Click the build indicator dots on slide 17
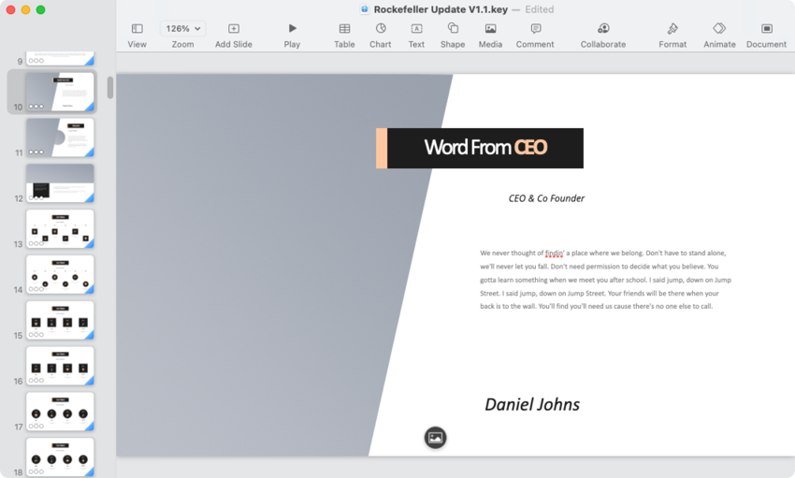 pos(36,426)
